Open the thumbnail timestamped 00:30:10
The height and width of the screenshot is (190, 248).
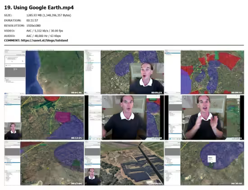pyautogui.click(x=204, y=163)
